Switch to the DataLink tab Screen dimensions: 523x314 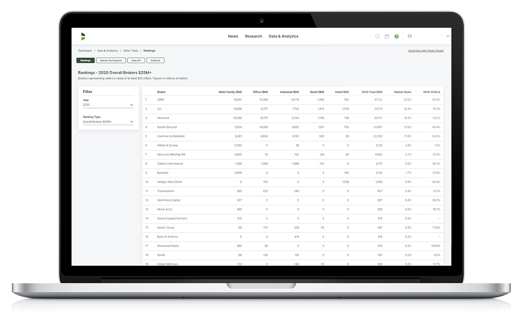155,61
